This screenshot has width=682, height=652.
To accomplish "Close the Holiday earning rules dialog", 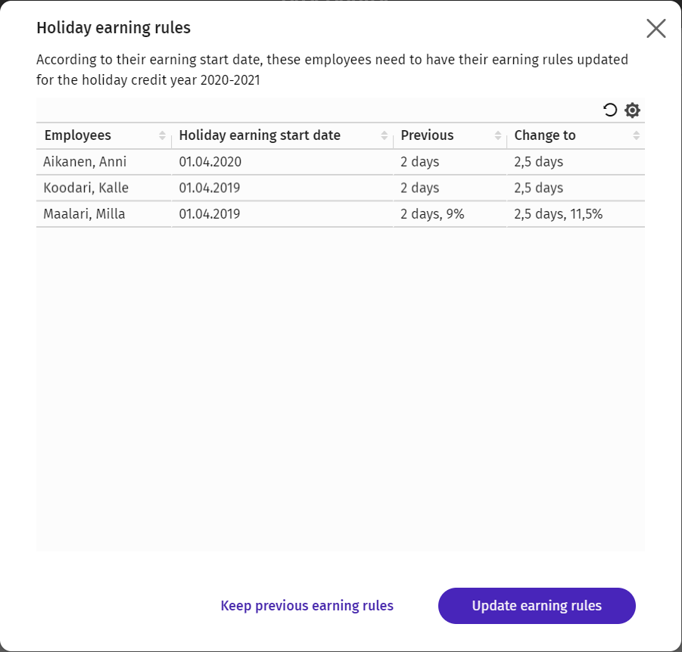I will click(656, 29).
